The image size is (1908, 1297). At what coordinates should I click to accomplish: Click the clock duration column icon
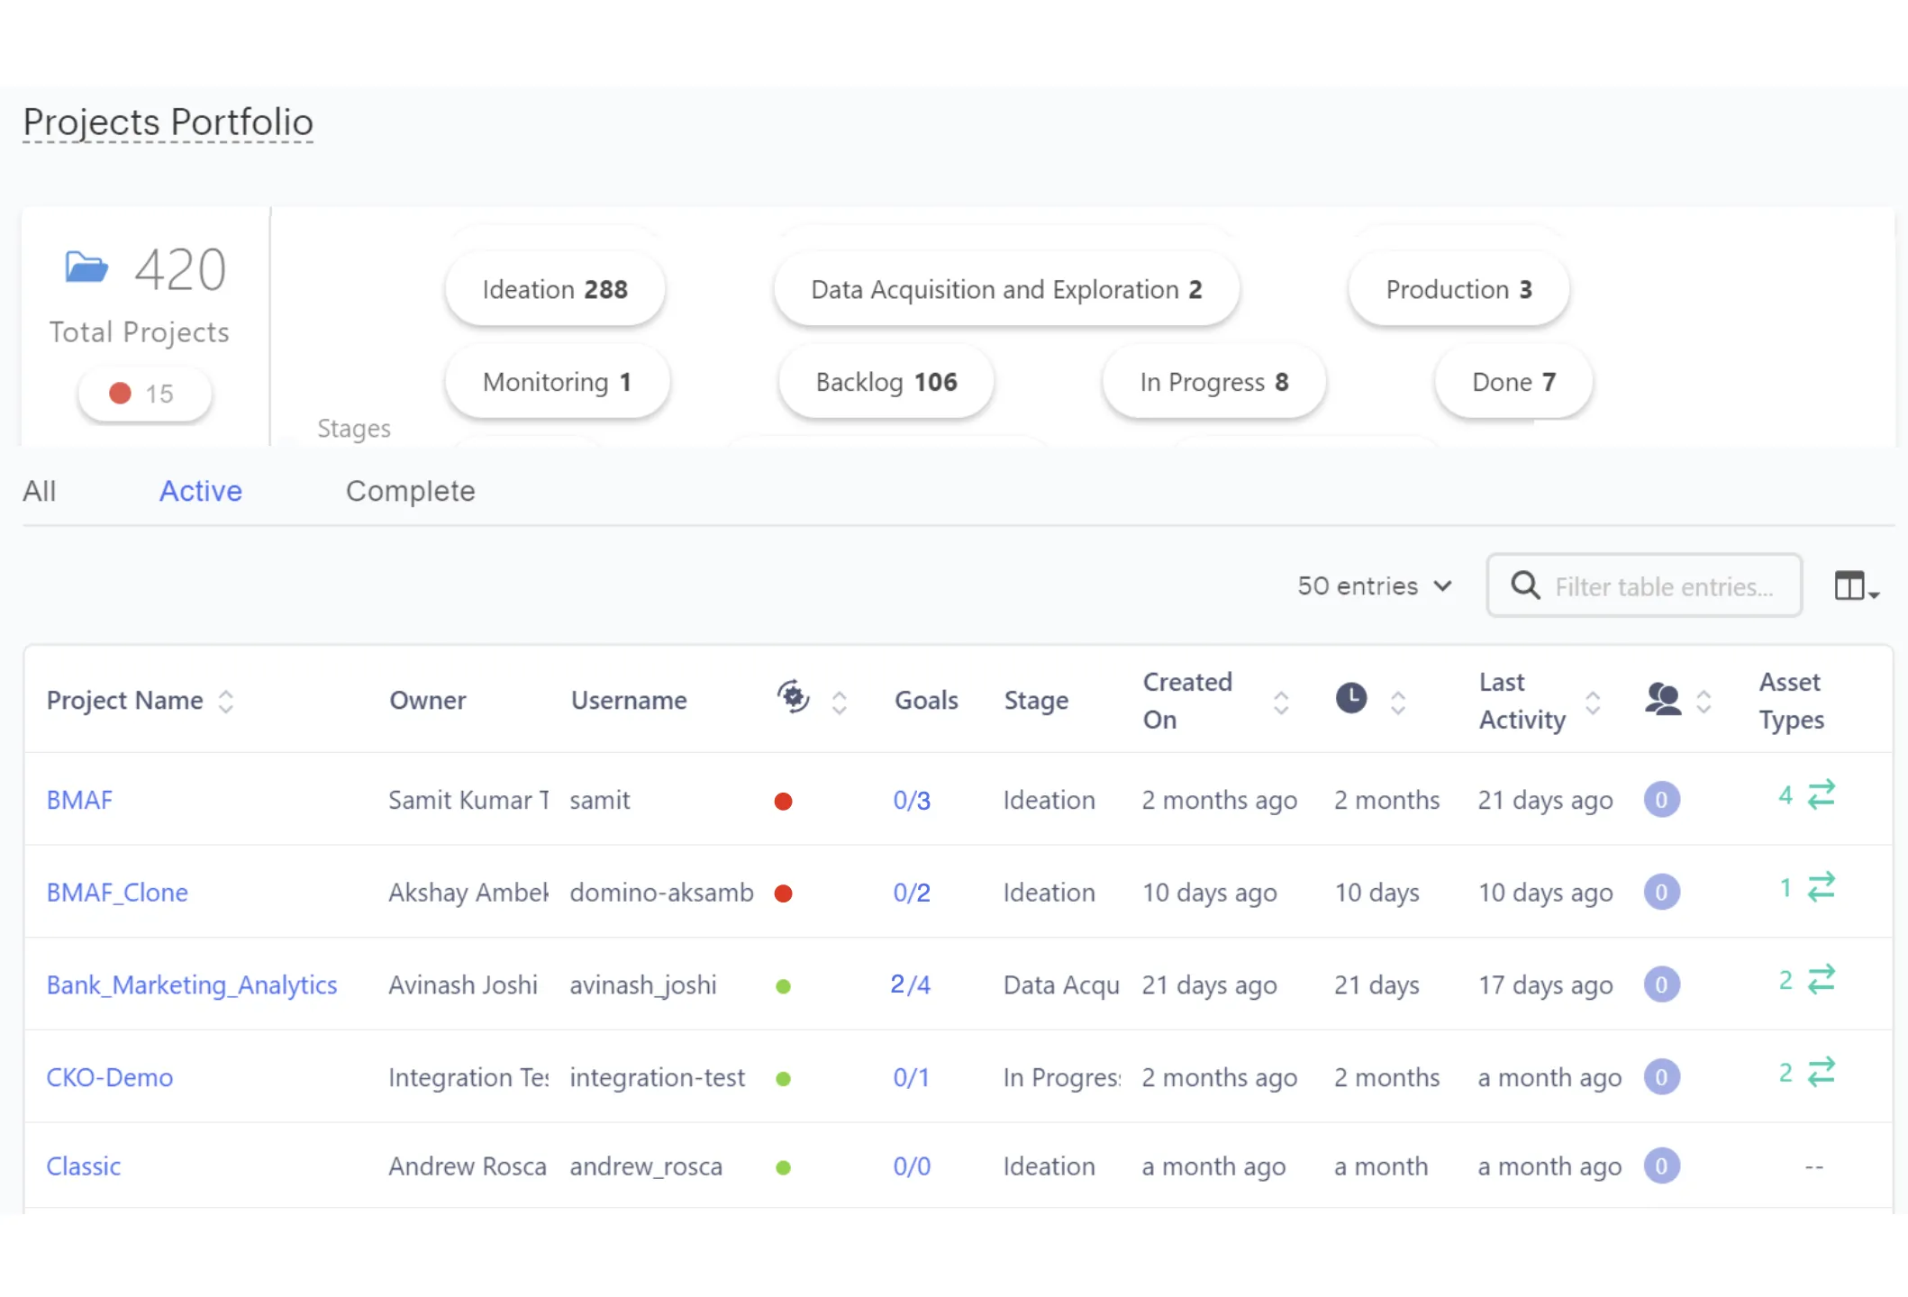1350,698
